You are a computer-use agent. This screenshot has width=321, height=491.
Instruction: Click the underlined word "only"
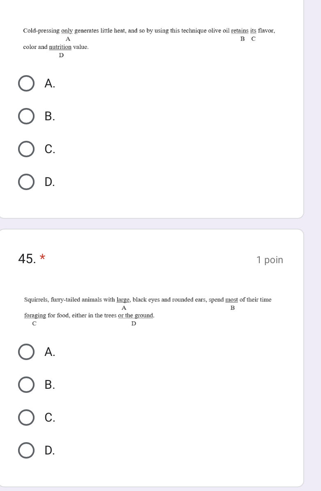point(67,31)
